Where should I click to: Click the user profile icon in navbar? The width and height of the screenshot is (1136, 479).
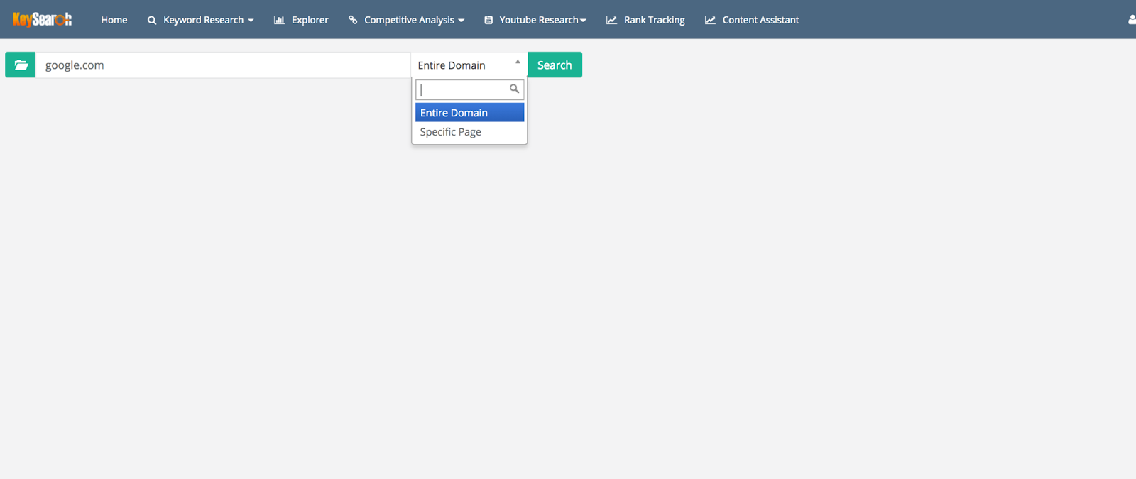(1132, 20)
